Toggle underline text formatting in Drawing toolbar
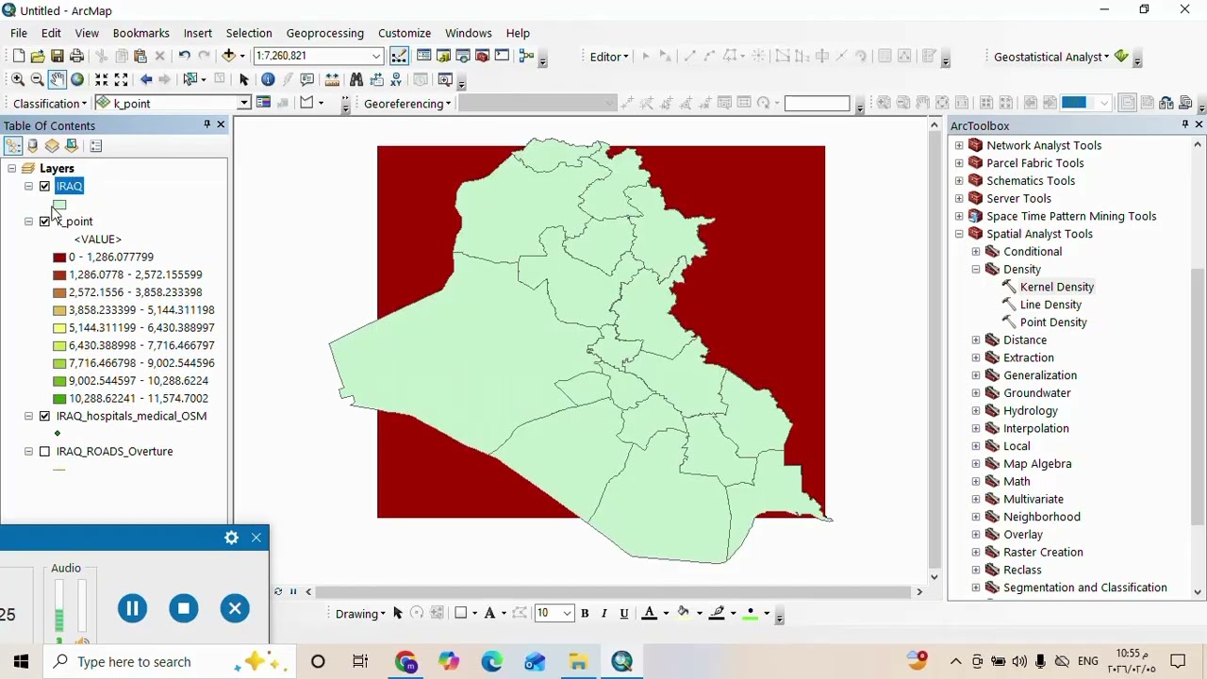The height and width of the screenshot is (679, 1207). point(624,613)
